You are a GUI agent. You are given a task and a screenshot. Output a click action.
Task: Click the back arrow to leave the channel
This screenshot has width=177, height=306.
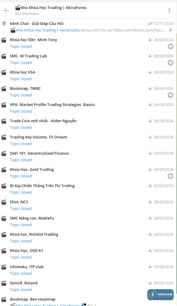pyautogui.click(x=6, y=10)
